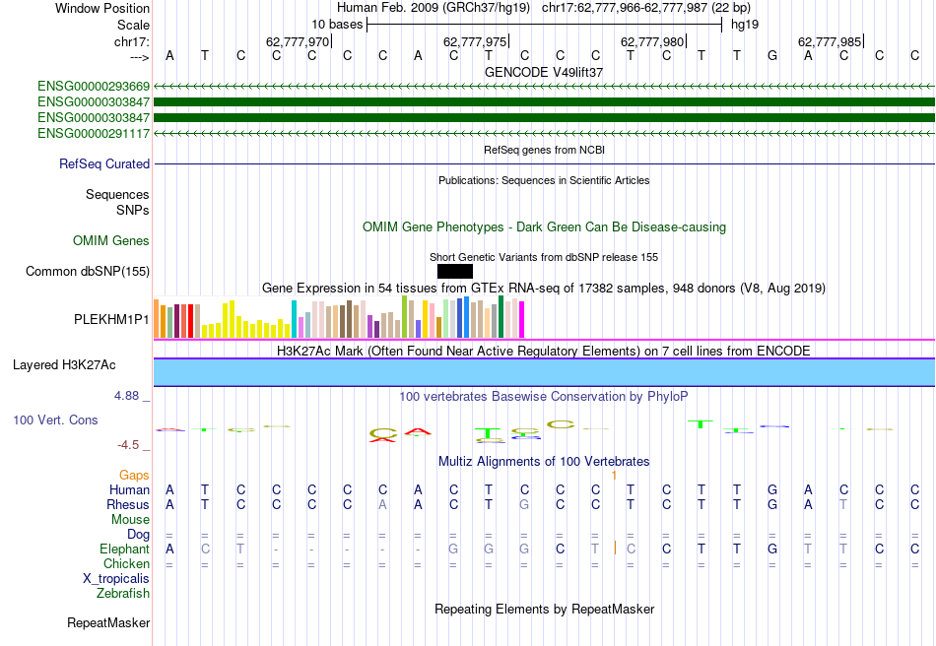Screen dimensions: 936x646
Task: Click 'RefSeq genes from NCBI' title
Action: [x=545, y=150]
